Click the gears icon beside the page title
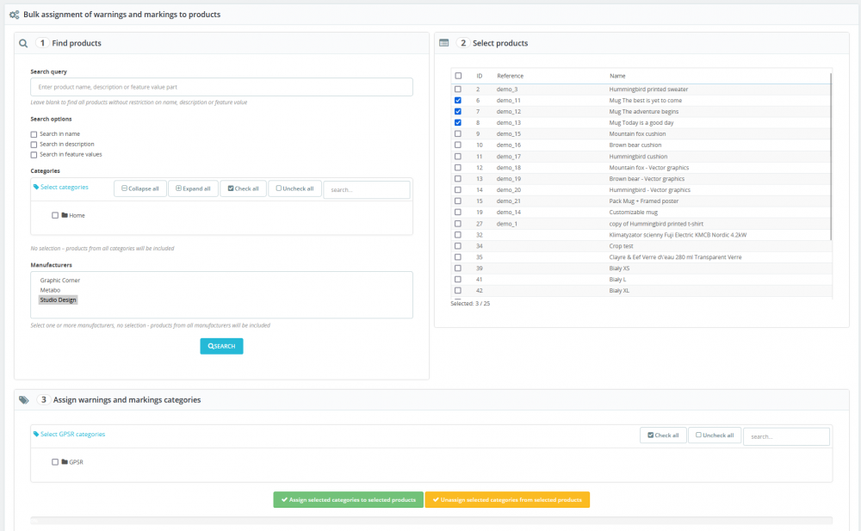Screen dimensions: 861x531 (x=15, y=15)
